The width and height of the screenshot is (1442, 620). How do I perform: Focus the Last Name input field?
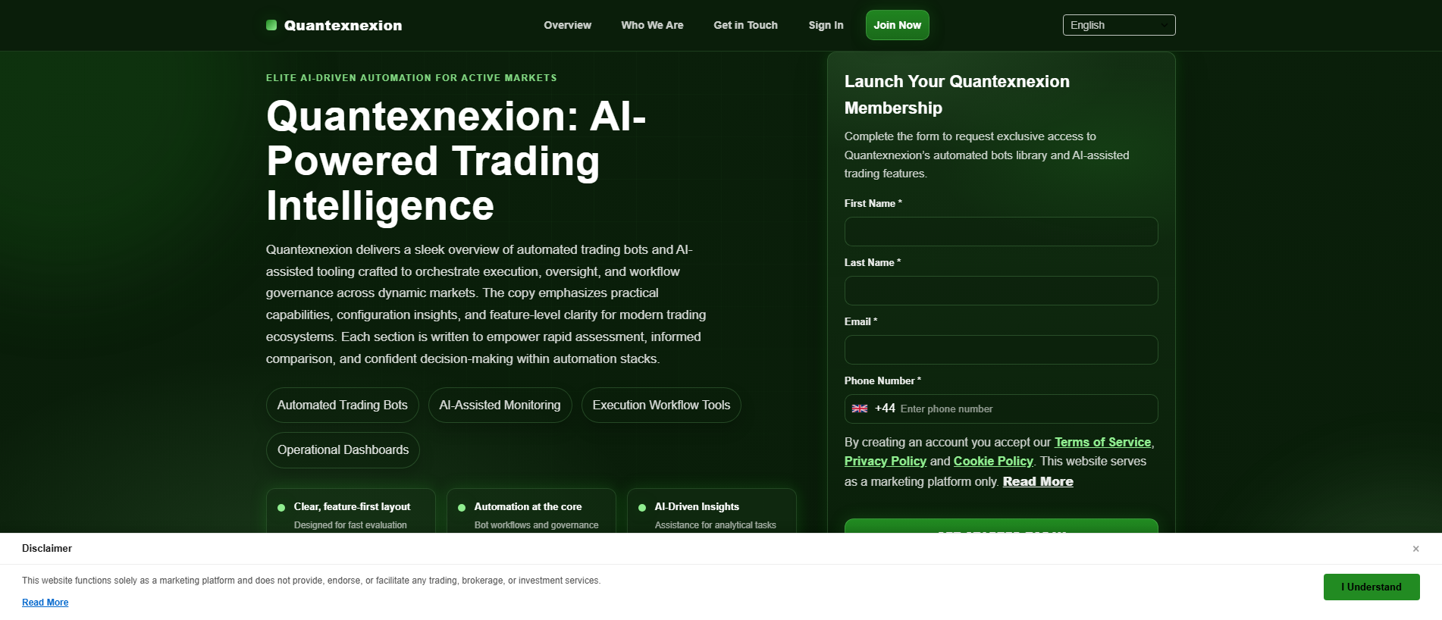pos(1001,290)
